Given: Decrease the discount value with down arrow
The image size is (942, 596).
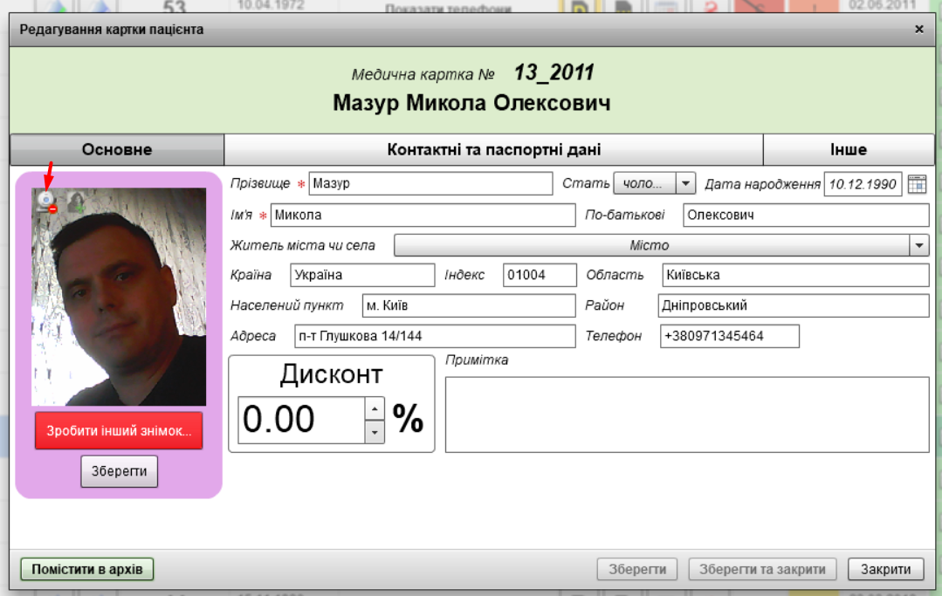Looking at the screenshot, I should click(375, 431).
